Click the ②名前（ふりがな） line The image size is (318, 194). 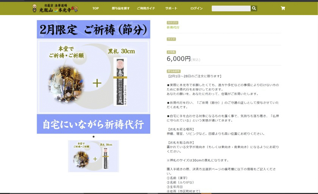(180, 182)
